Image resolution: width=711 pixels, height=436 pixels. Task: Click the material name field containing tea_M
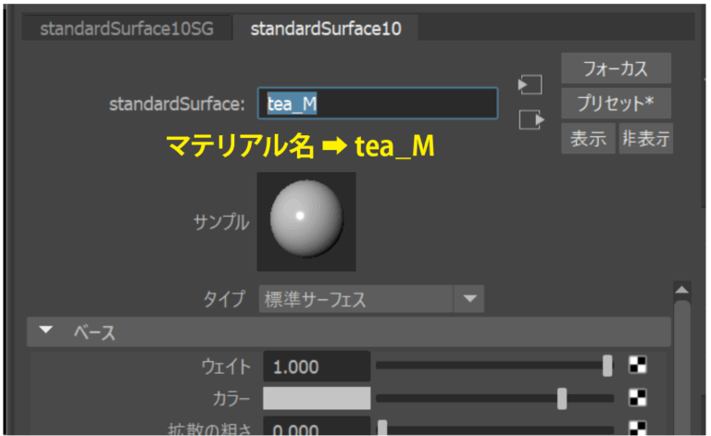tap(378, 104)
